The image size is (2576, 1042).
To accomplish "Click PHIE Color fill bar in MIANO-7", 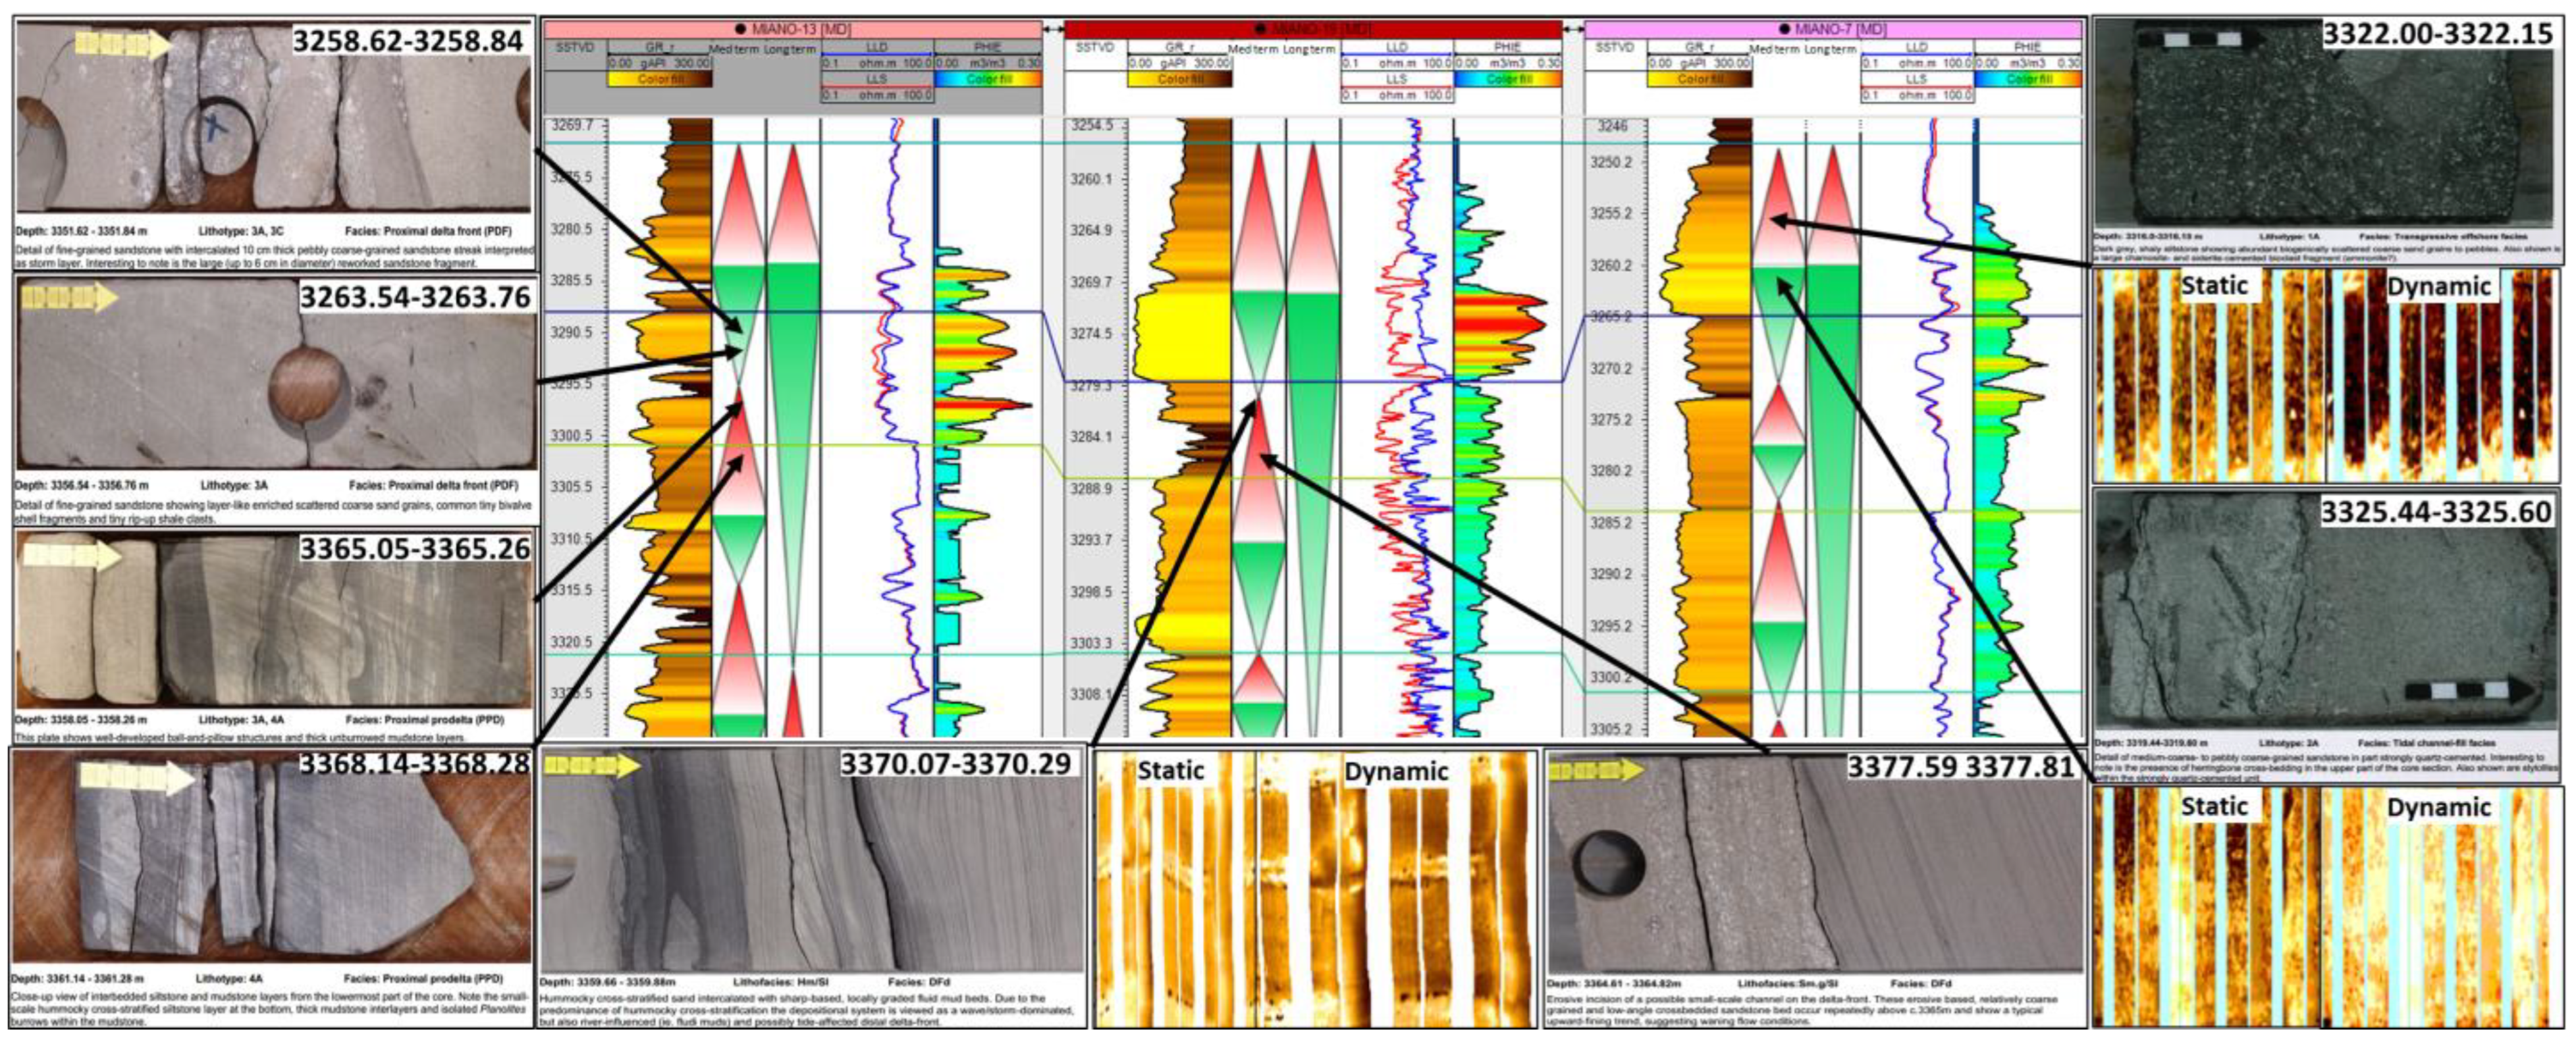I will [x=2028, y=79].
